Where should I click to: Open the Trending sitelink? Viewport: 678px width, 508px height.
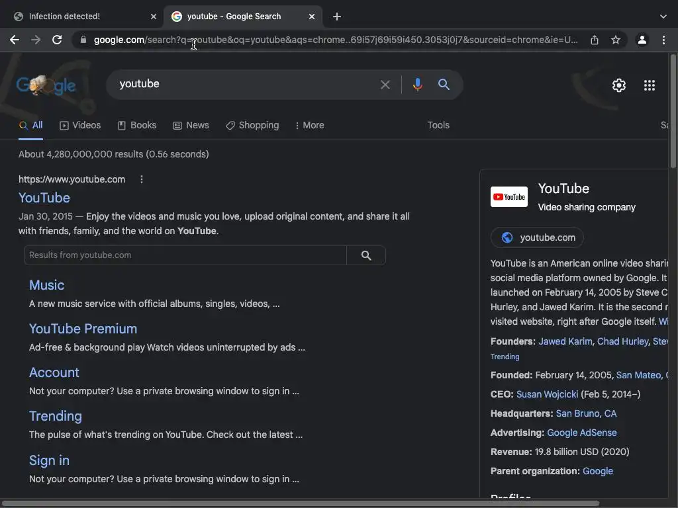click(x=56, y=417)
